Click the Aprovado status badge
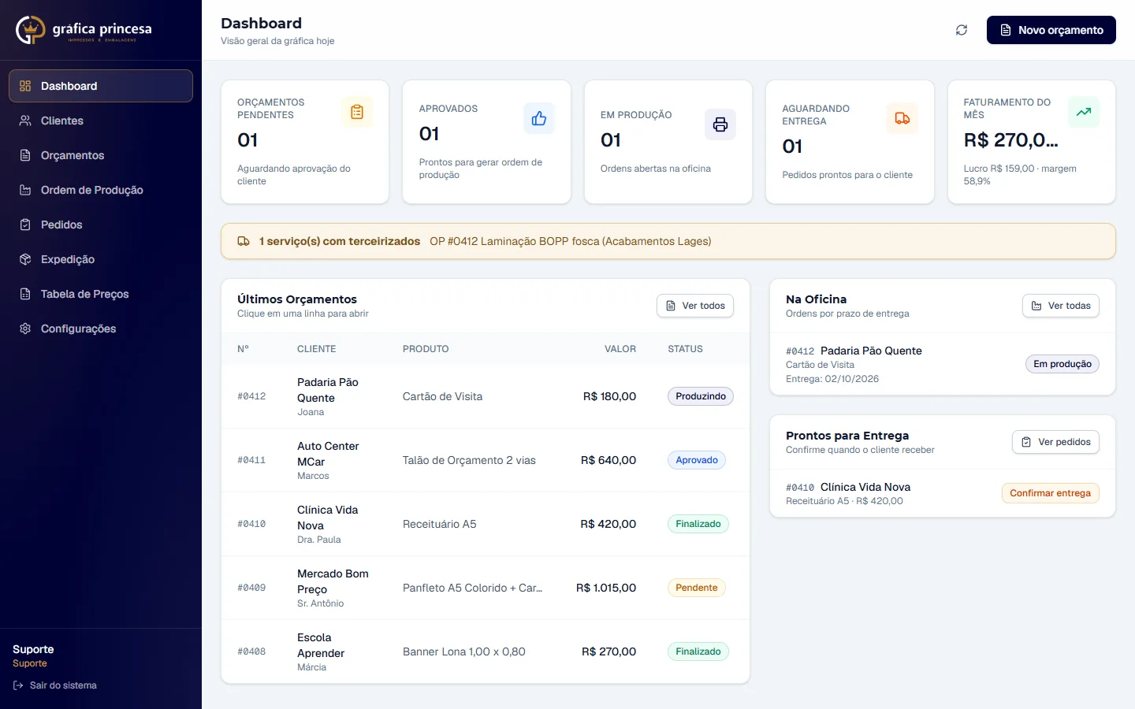 point(697,460)
